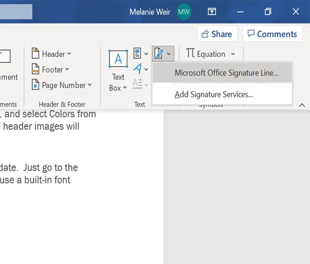310x264 pixels.
Task: Click the Share button
Action: pyautogui.click(x=217, y=34)
